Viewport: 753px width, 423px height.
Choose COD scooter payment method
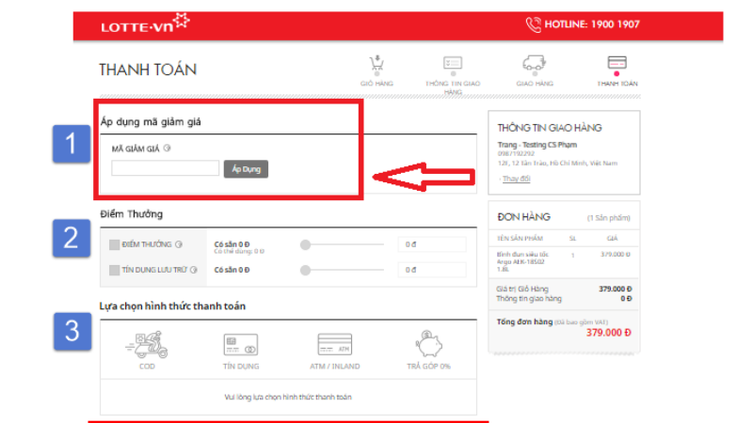pyautogui.click(x=146, y=345)
